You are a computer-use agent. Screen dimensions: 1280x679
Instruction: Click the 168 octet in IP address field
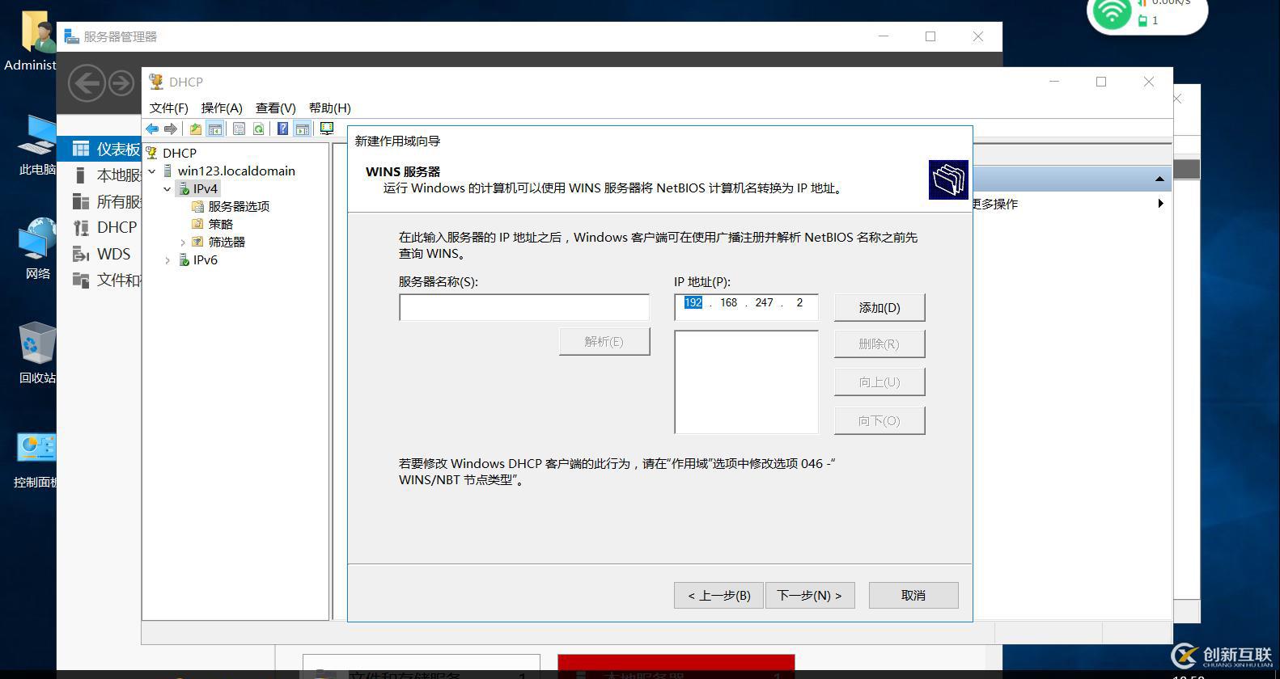[729, 302]
